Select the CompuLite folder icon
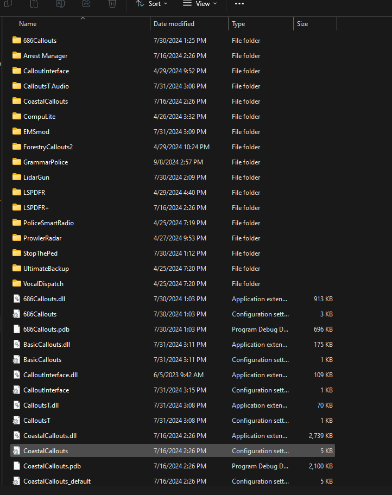The width and height of the screenshot is (392, 495). (x=17, y=116)
